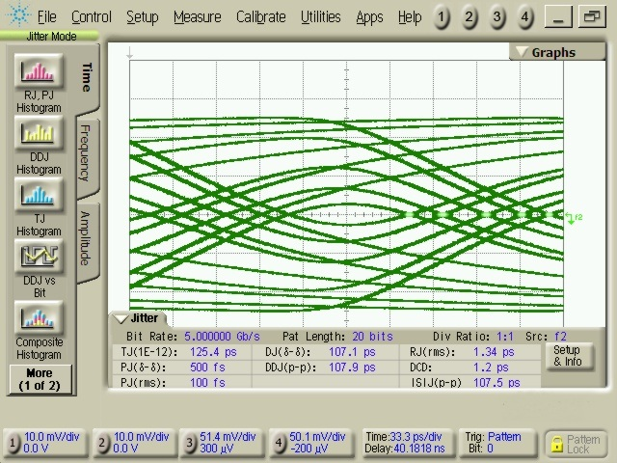Click the Pattern Lock padlock button
This screenshot has width=617, height=463.
pyautogui.click(x=576, y=444)
